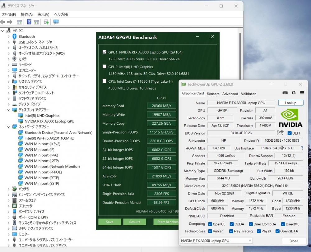Click the BIOS export share icon
Screen dimensions: 311x252
pos(280,133)
